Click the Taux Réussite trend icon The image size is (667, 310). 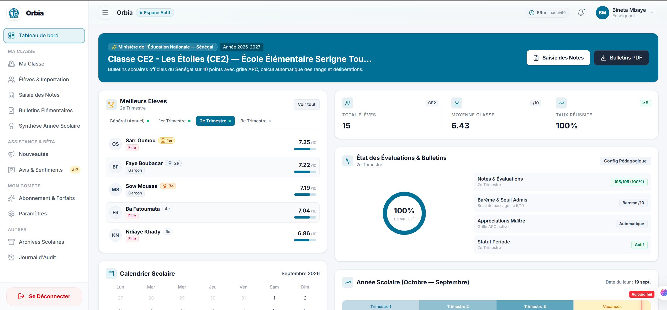click(561, 103)
